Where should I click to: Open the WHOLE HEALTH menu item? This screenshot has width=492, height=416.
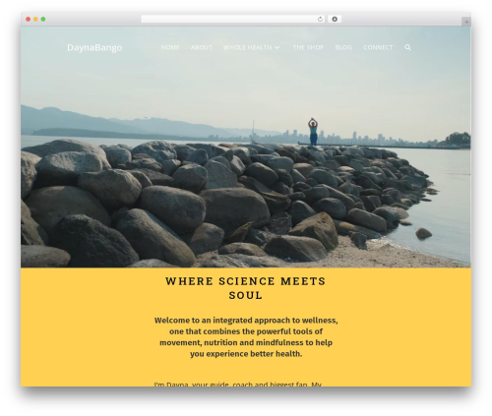248,47
